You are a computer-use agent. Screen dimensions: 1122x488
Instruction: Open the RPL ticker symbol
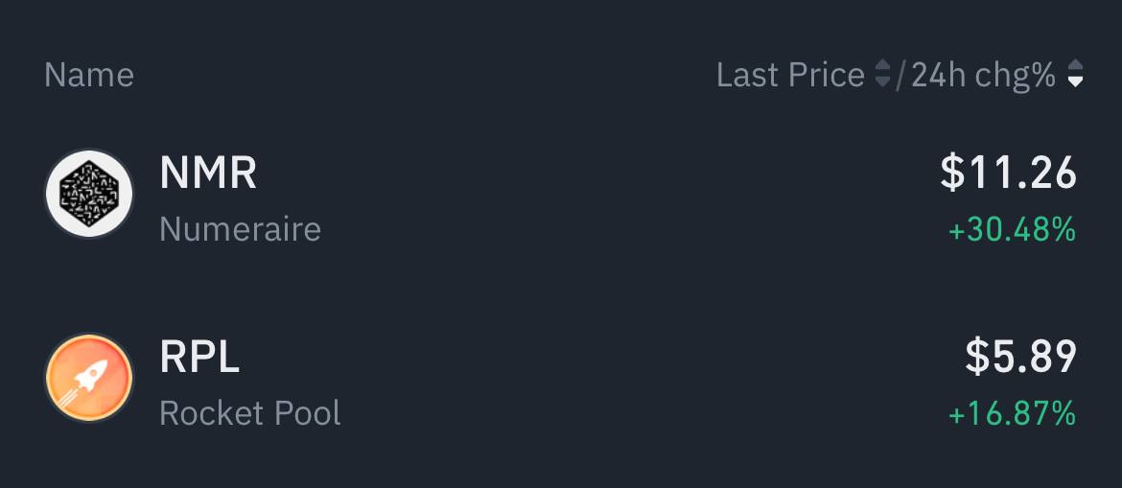pos(199,357)
